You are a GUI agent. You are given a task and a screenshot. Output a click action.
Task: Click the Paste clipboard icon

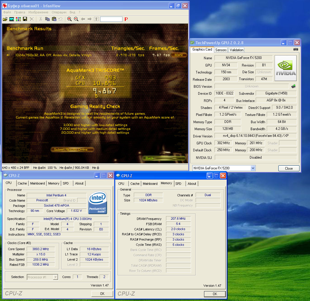54,19
